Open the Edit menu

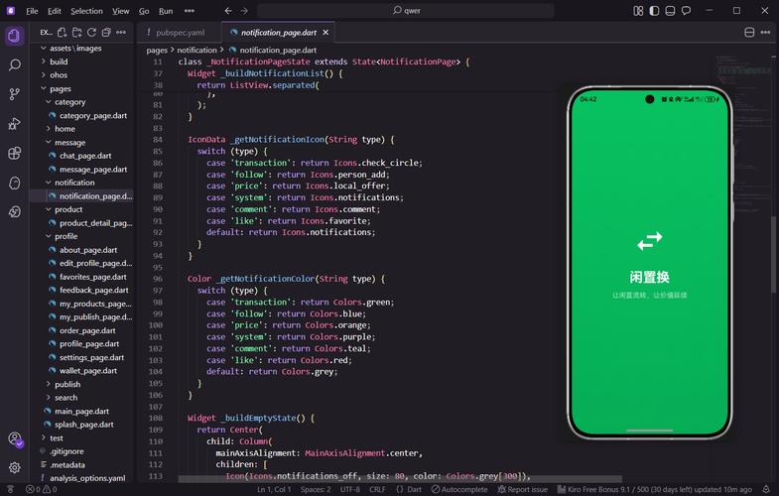pos(55,11)
